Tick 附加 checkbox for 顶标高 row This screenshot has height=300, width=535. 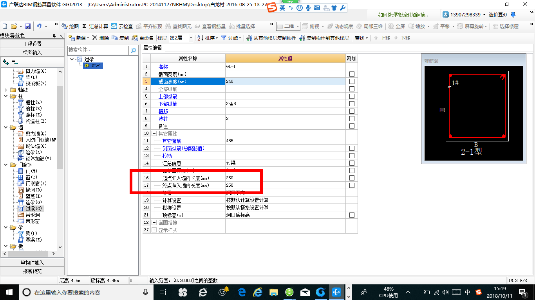click(352, 215)
